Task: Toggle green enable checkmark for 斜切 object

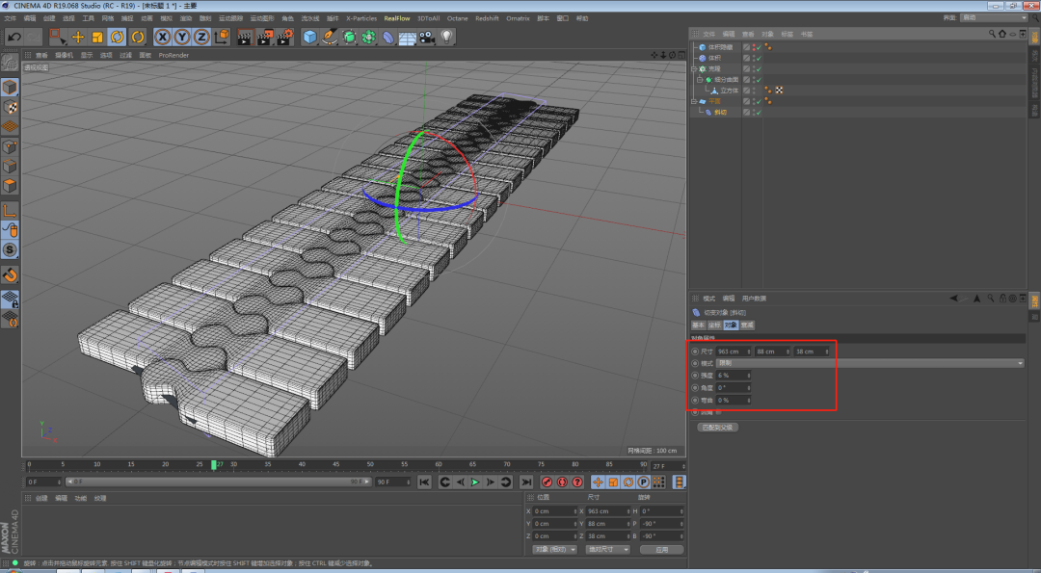Action: click(759, 112)
